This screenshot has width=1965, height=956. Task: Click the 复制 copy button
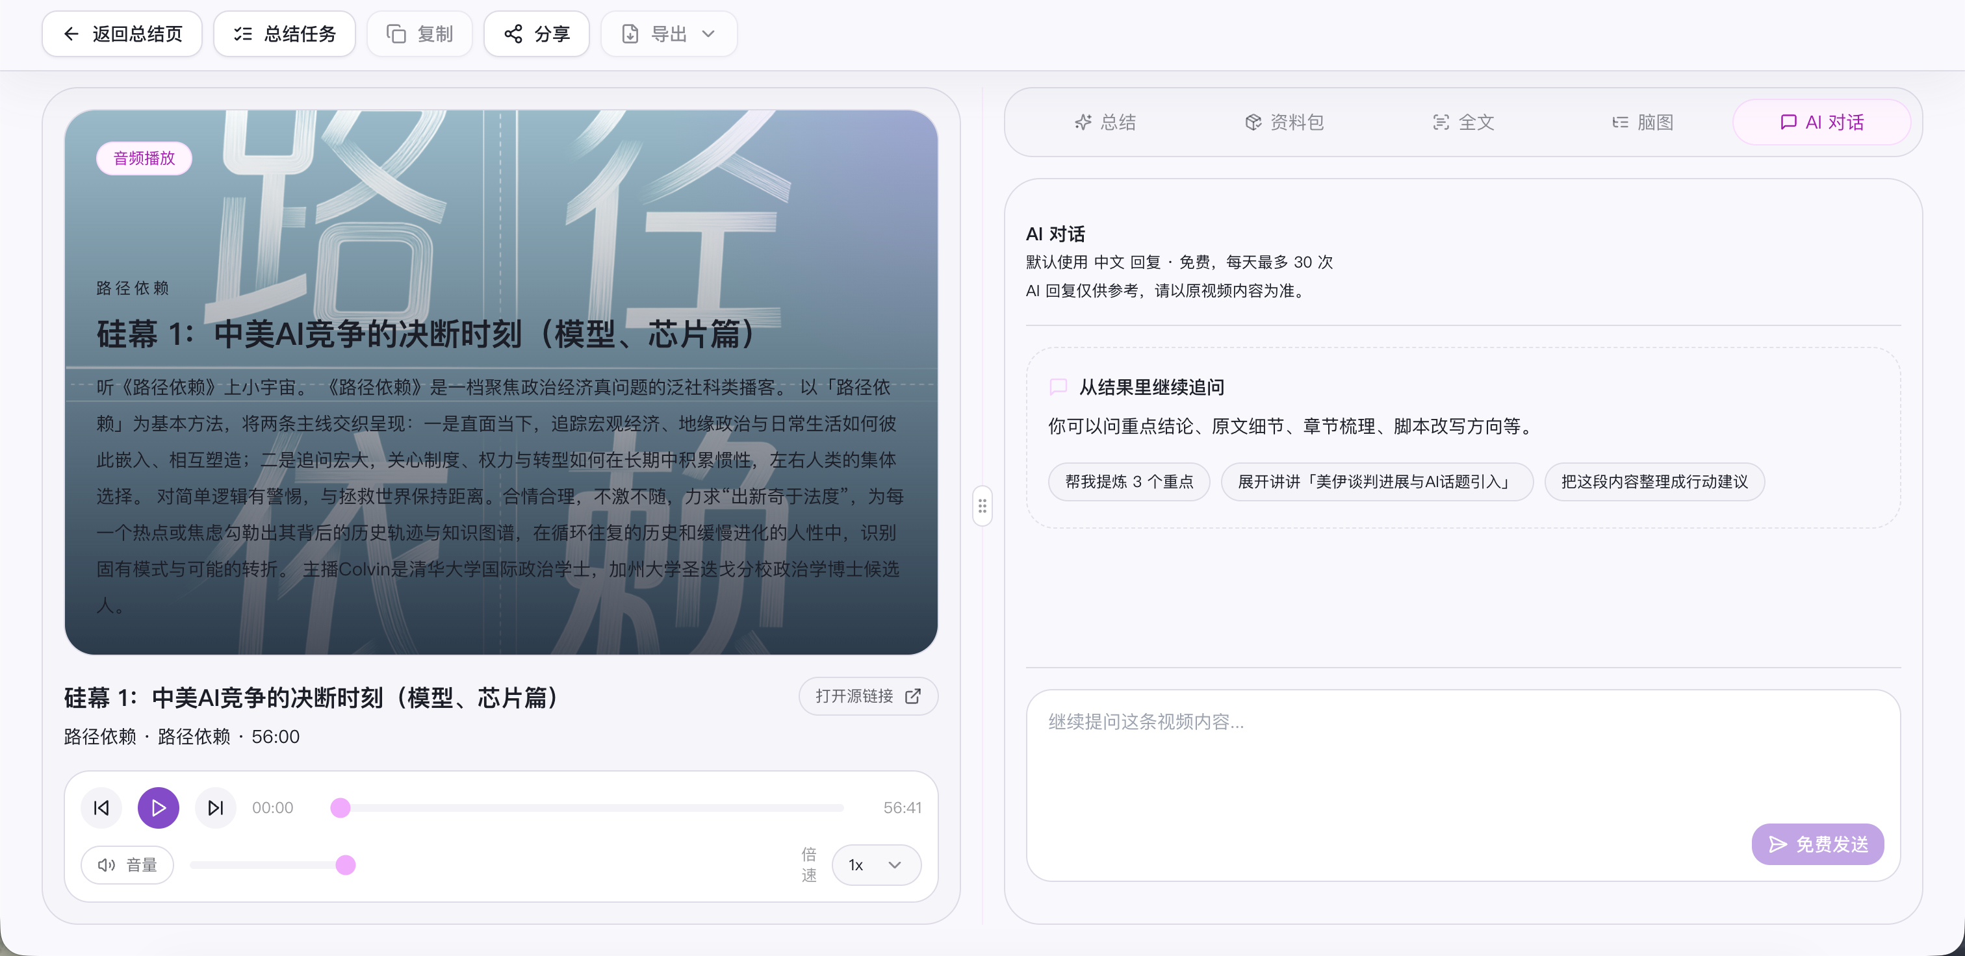tap(420, 34)
